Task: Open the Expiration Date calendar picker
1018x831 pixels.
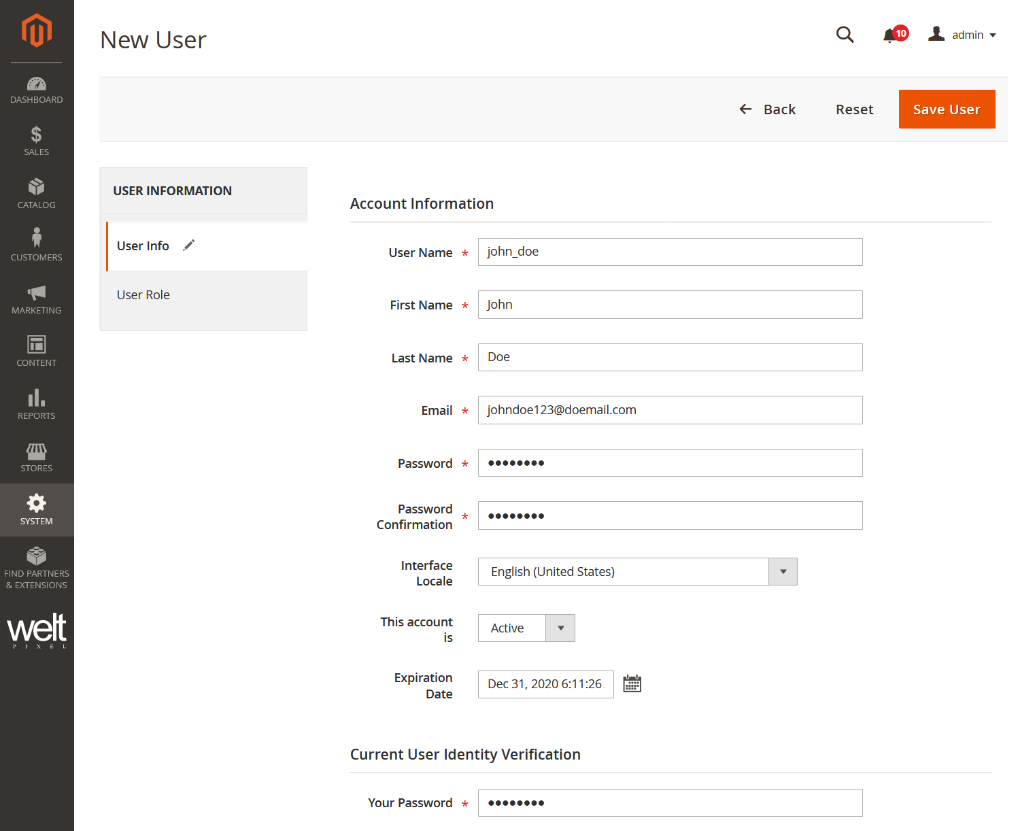Action: click(632, 684)
